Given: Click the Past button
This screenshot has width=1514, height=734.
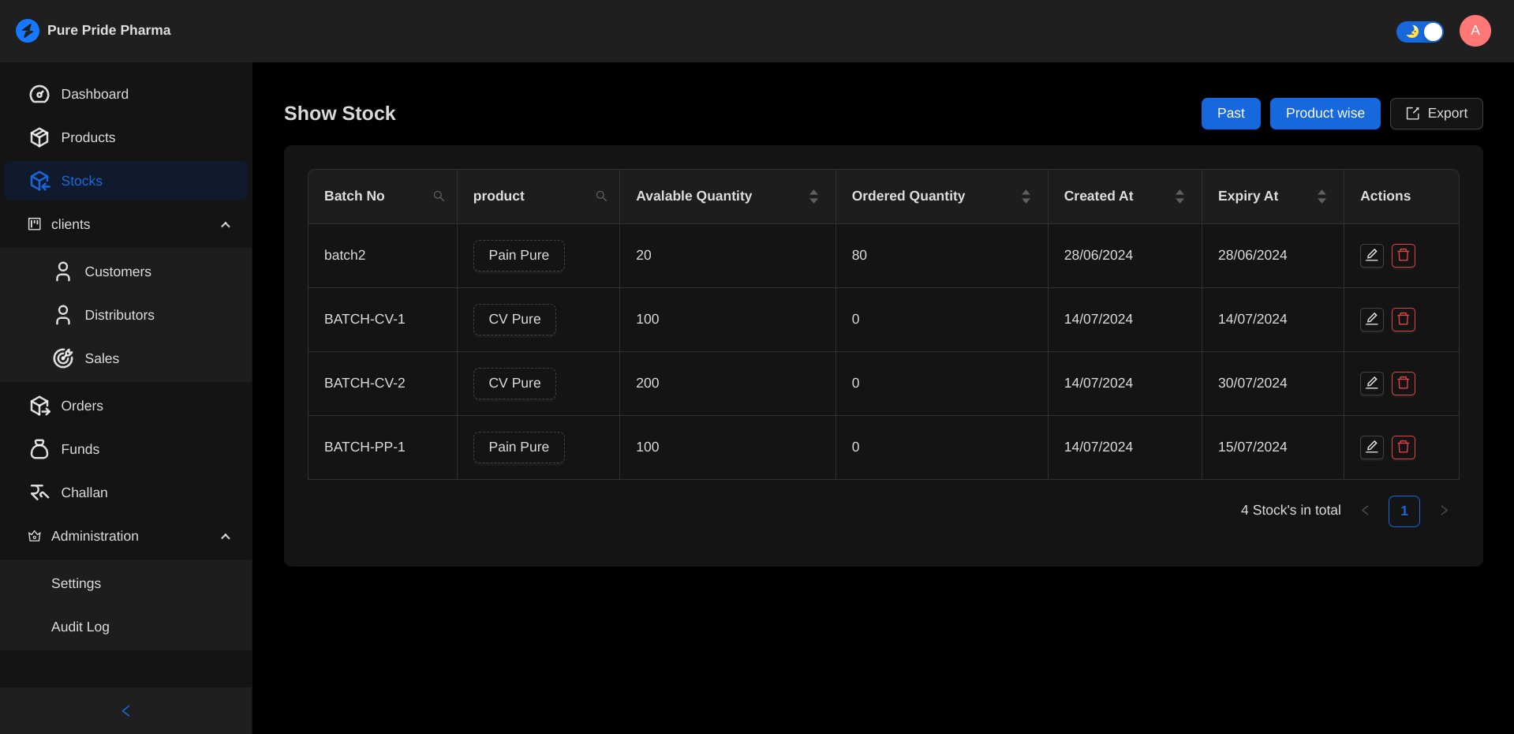Looking at the screenshot, I should [1230, 114].
